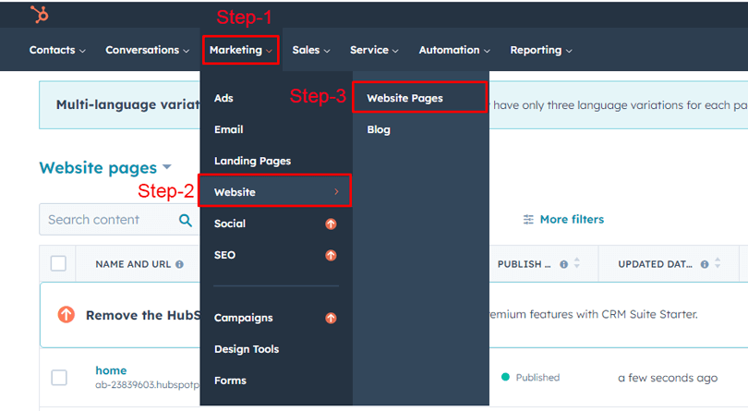
Task: Click the green Published status dot
Action: (x=505, y=377)
